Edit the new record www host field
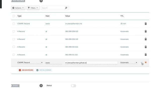The image size is (161, 90). [54, 63]
